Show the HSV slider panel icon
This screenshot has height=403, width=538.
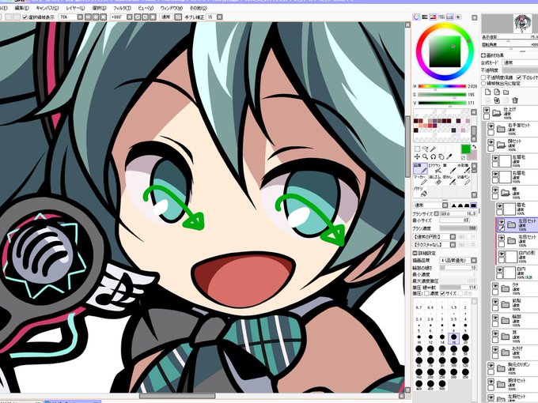point(433,17)
